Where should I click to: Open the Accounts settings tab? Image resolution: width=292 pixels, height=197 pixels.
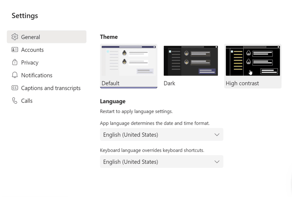tap(32, 50)
